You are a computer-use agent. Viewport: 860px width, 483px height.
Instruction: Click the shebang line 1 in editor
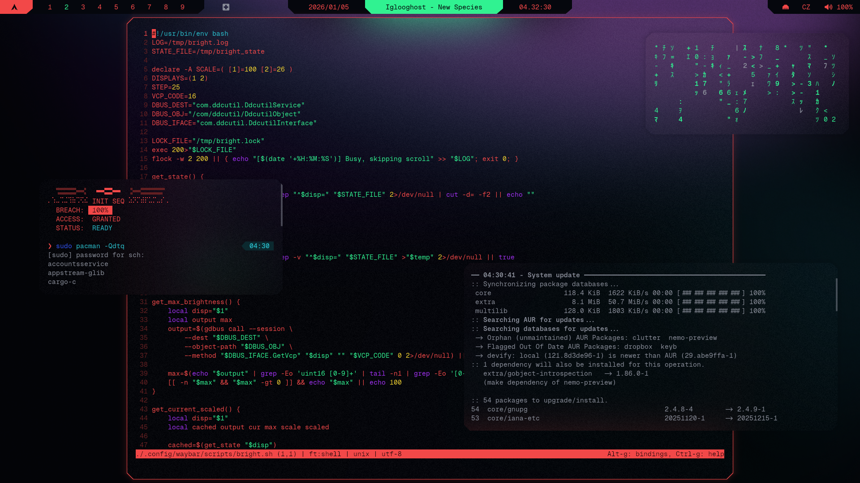click(x=190, y=34)
